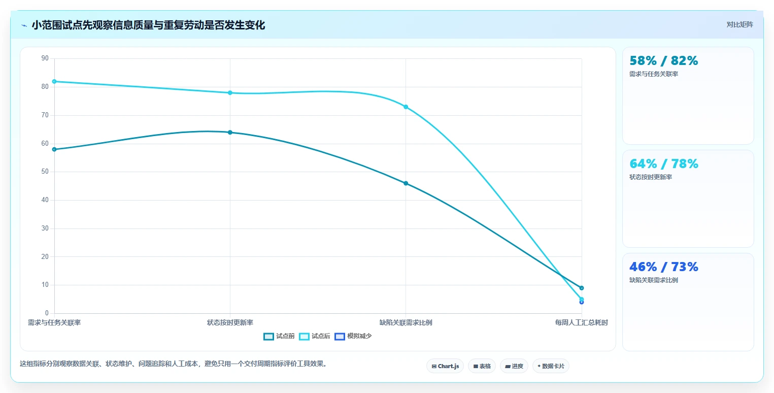This screenshot has width=774, height=393.
Task: Click the 试点后 point at 73 on 缺陷关联需求比例
Action: (x=406, y=107)
